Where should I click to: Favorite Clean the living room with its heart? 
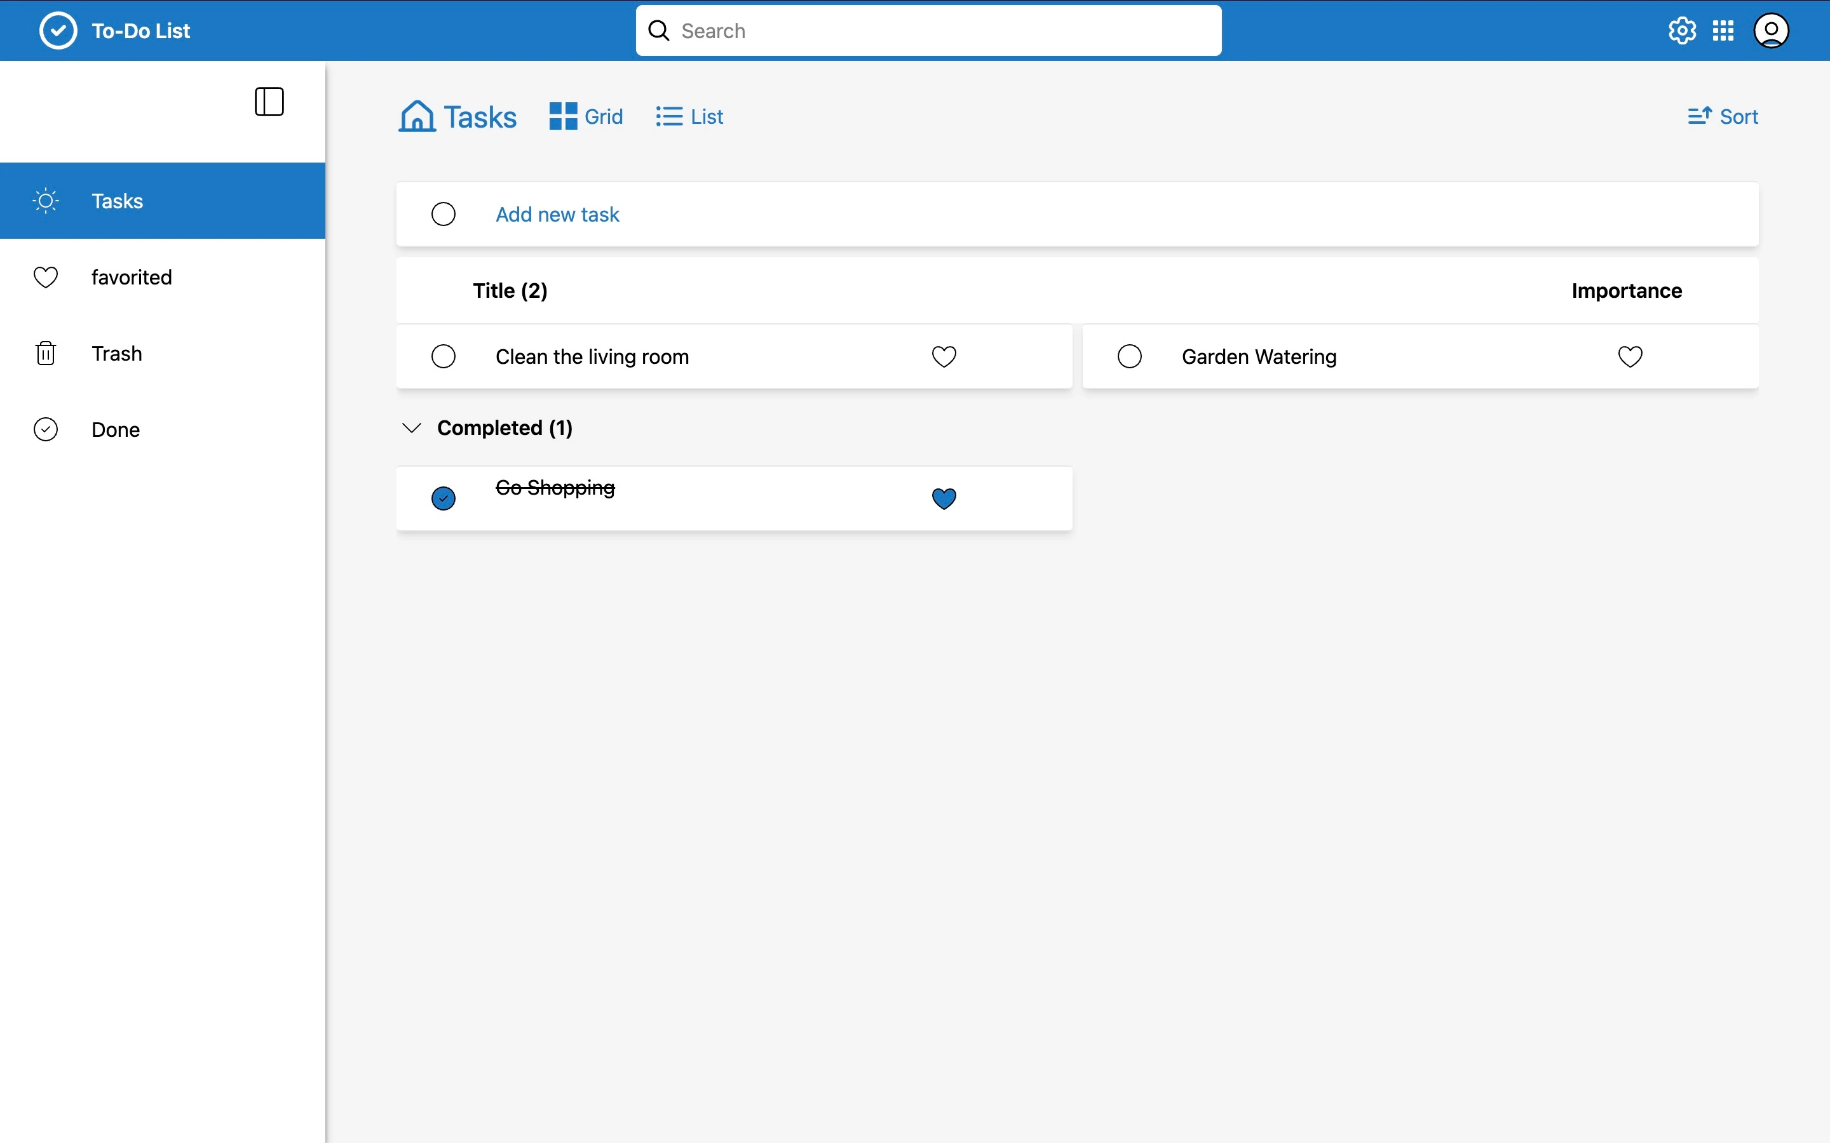pyautogui.click(x=944, y=357)
